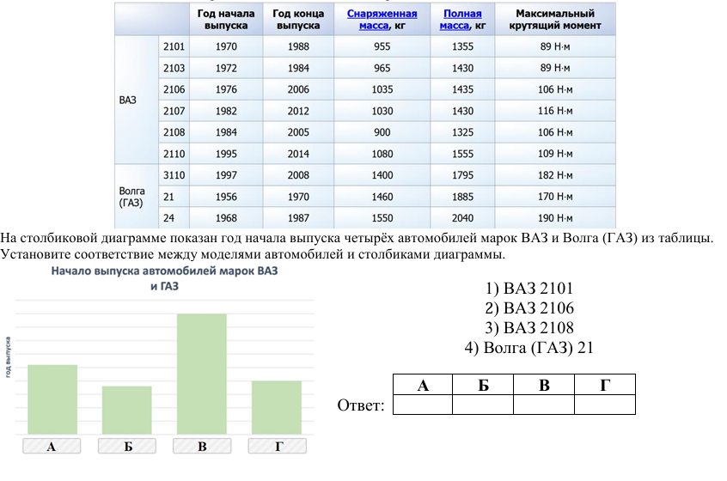This screenshot has height=481, width=727.
Task: Select the shortest green bar Б
Action: (126, 410)
